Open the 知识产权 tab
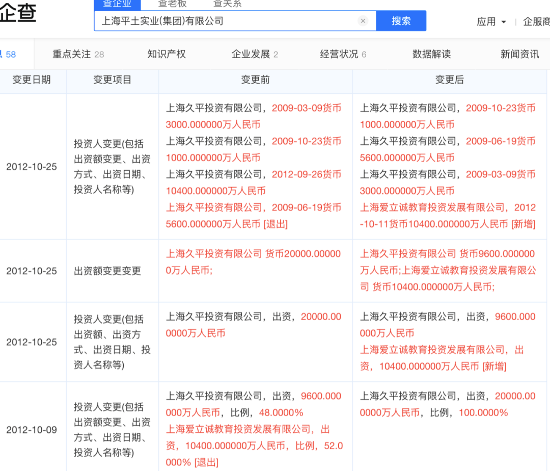The image size is (550, 471). click(x=166, y=54)
